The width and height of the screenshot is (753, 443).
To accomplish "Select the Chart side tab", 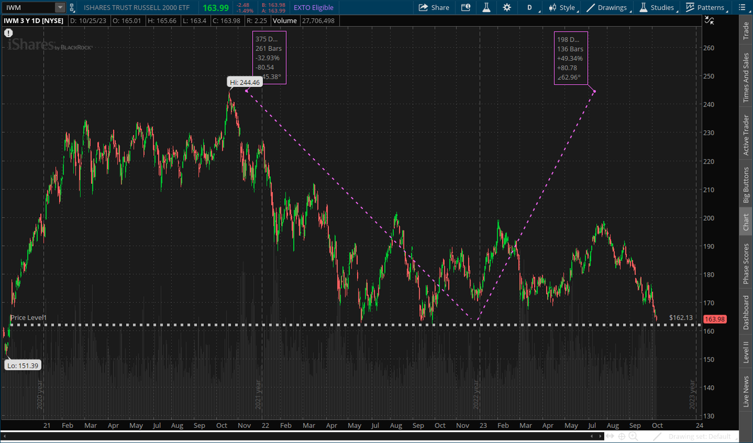I will coord(745,221).
